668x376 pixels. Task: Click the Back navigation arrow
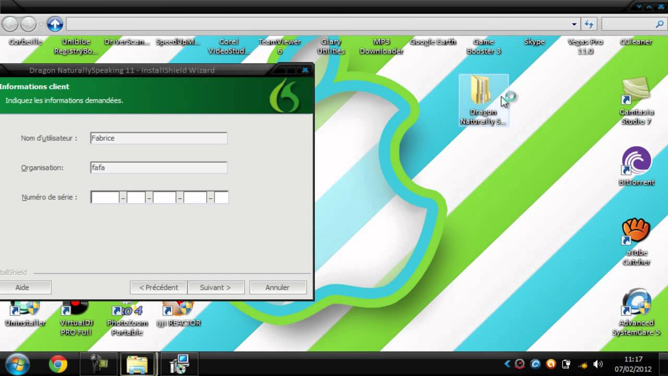(x=10, y=24)
